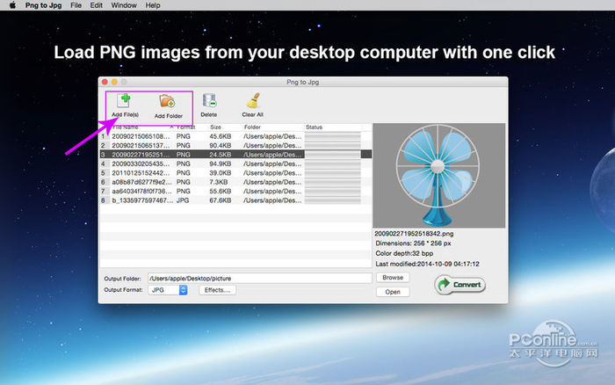Open the File menu
This screenshot has height=385, width=615.
point(76,5)
